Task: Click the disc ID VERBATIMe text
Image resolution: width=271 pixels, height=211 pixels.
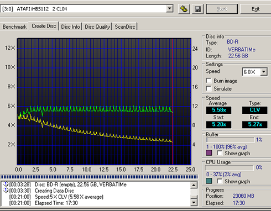Action: click(x=242, y=50)
